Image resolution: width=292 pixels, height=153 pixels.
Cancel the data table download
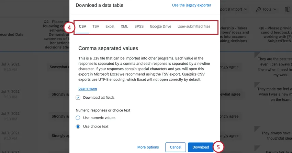(176, 147)
